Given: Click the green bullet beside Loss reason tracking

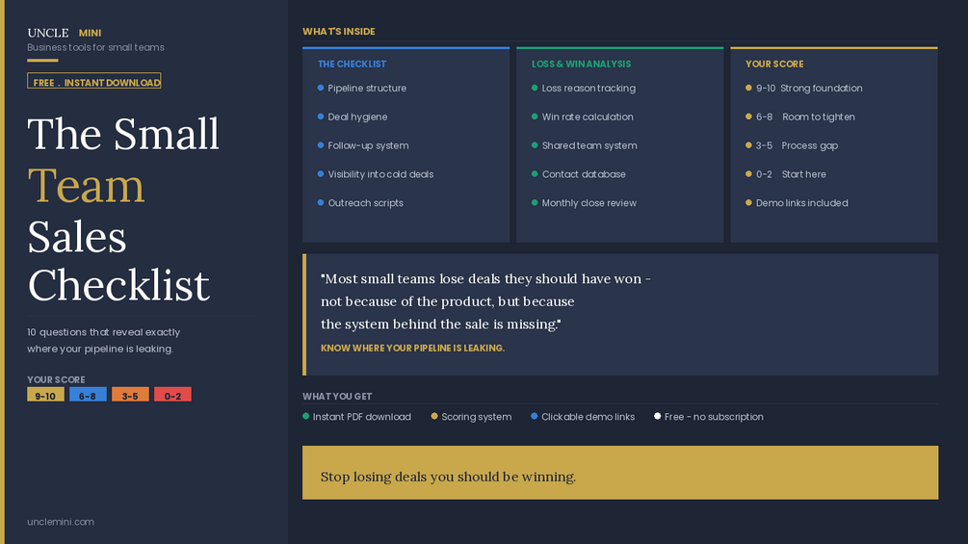Looking at the screenshot, I should click(535, 88).
